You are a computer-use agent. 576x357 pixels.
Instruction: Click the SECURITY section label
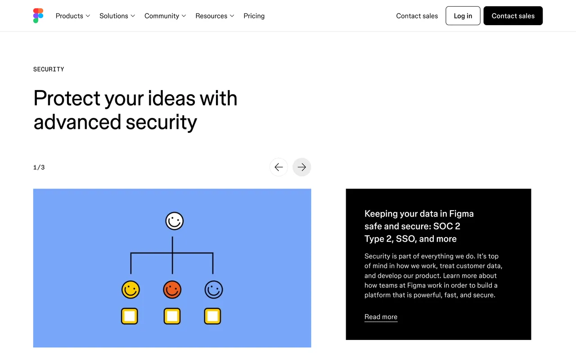49,69
